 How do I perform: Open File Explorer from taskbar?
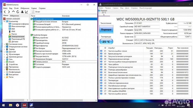tap(10, 105)
